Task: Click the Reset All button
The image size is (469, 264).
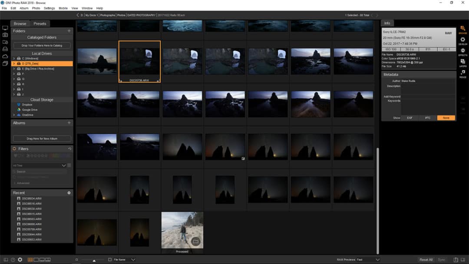Action: 426,260
